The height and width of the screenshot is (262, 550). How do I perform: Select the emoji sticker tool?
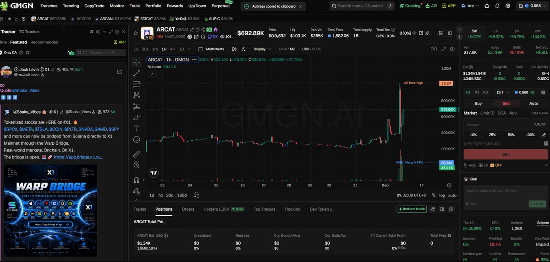coord(137,139)
